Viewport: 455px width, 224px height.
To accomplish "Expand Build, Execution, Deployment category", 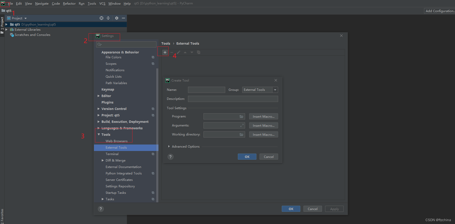I will tap(98, 122).
